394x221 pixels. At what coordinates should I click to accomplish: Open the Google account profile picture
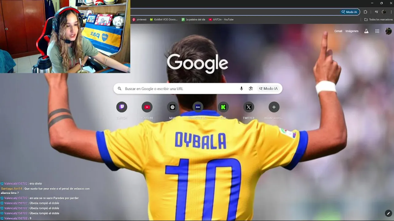tap(388, 31)
